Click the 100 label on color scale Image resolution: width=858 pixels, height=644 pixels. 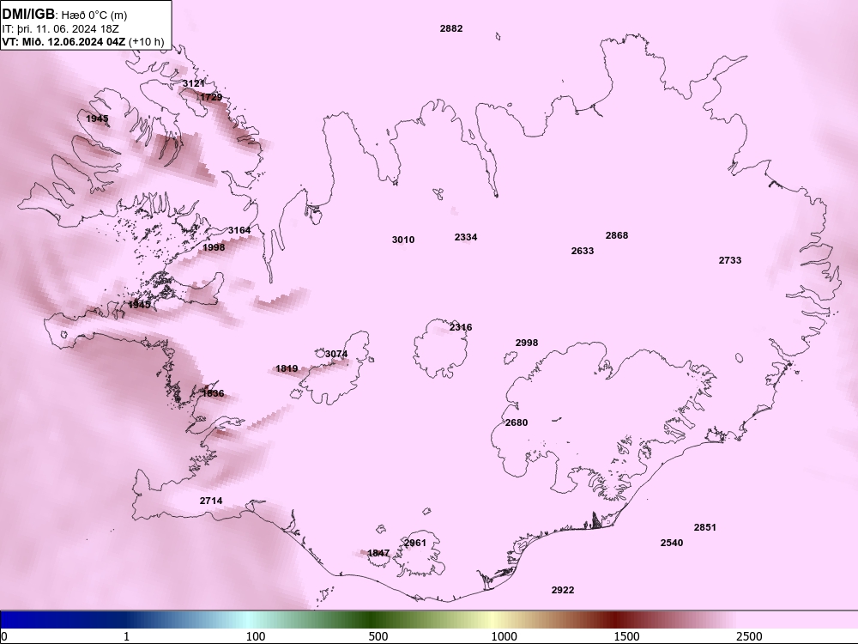(256, 636)
